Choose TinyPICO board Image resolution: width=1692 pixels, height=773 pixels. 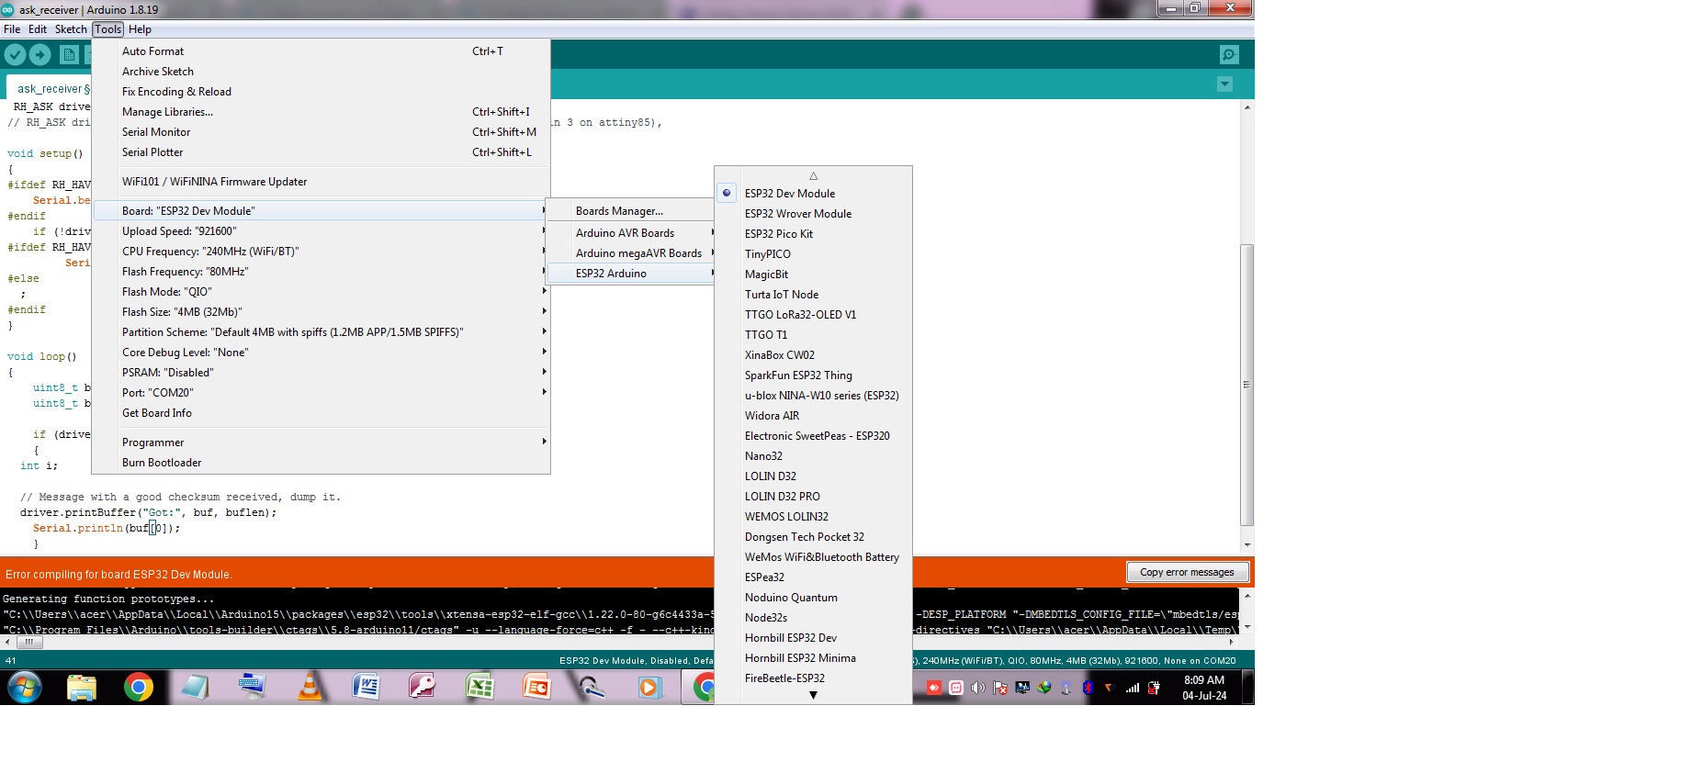pos(813,254)
